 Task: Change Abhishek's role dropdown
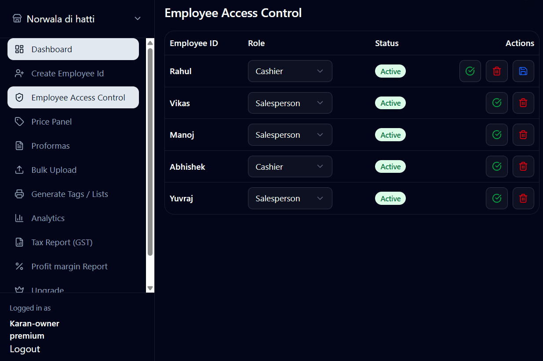[x=290, y=166]
